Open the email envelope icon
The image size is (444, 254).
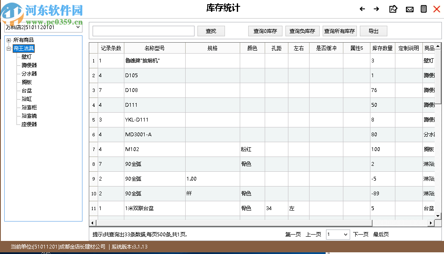click(409, 8)
